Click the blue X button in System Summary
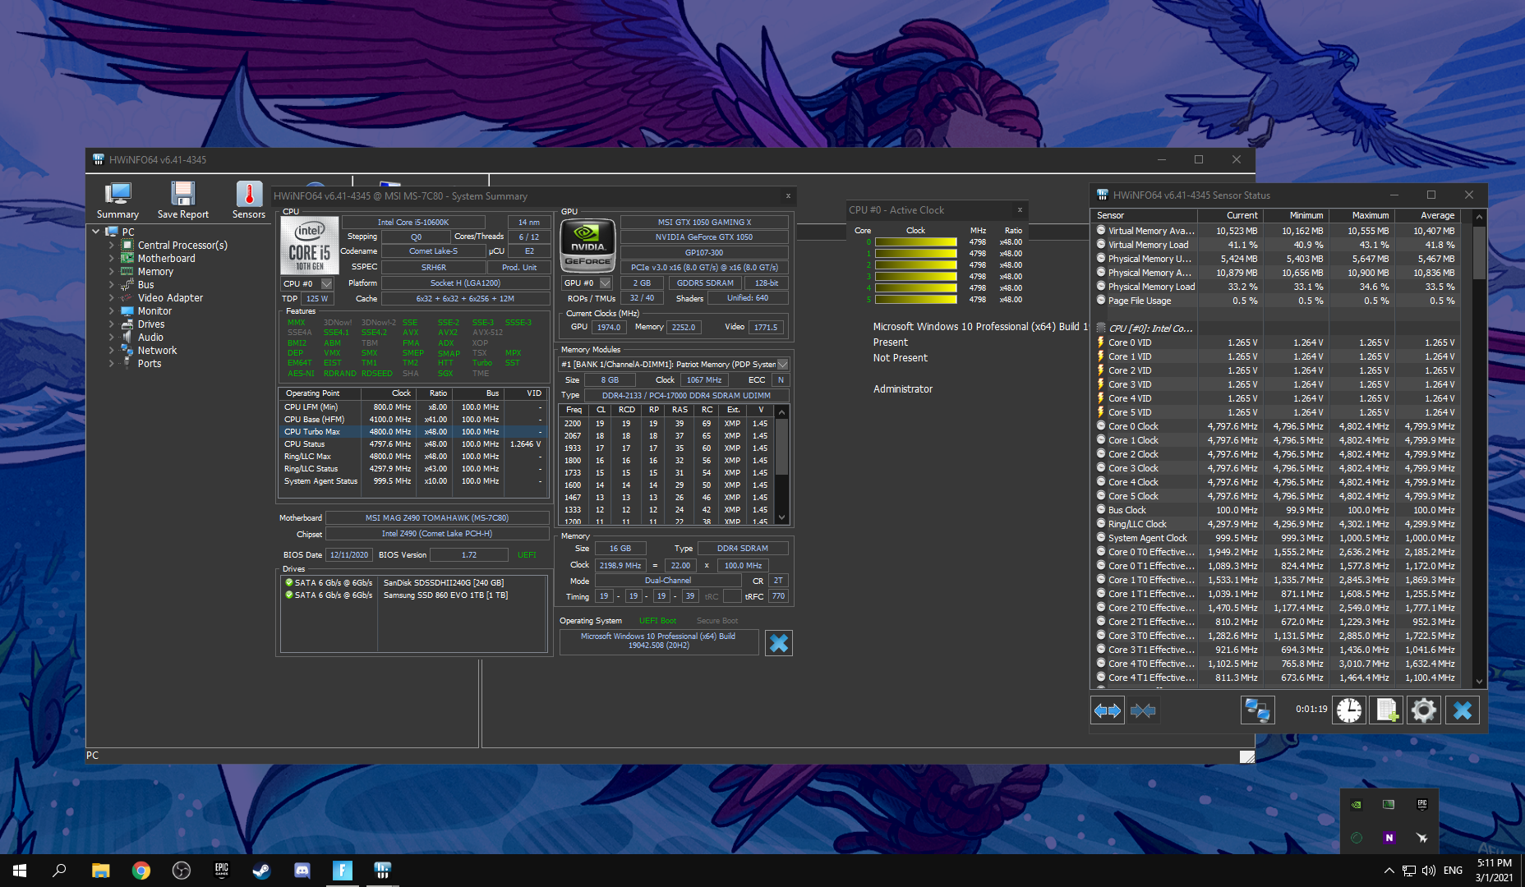The width and height of the screenshot is (1525, 887). pyautogui.click(x=779, y=643)
